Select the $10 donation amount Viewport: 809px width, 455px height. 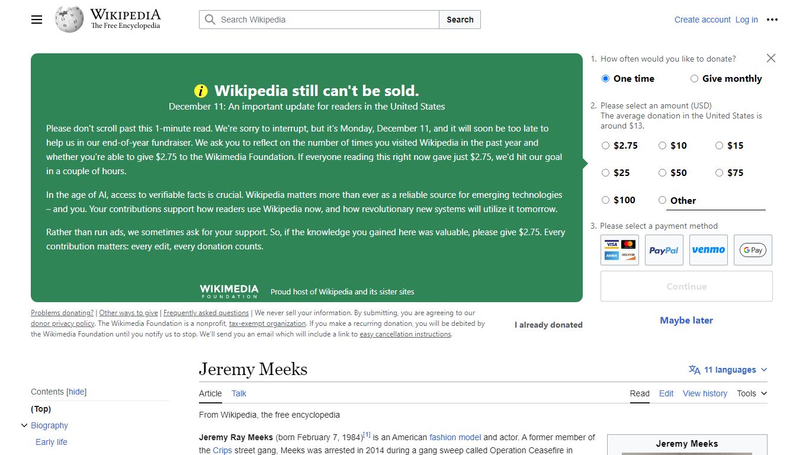coord(662,146)
